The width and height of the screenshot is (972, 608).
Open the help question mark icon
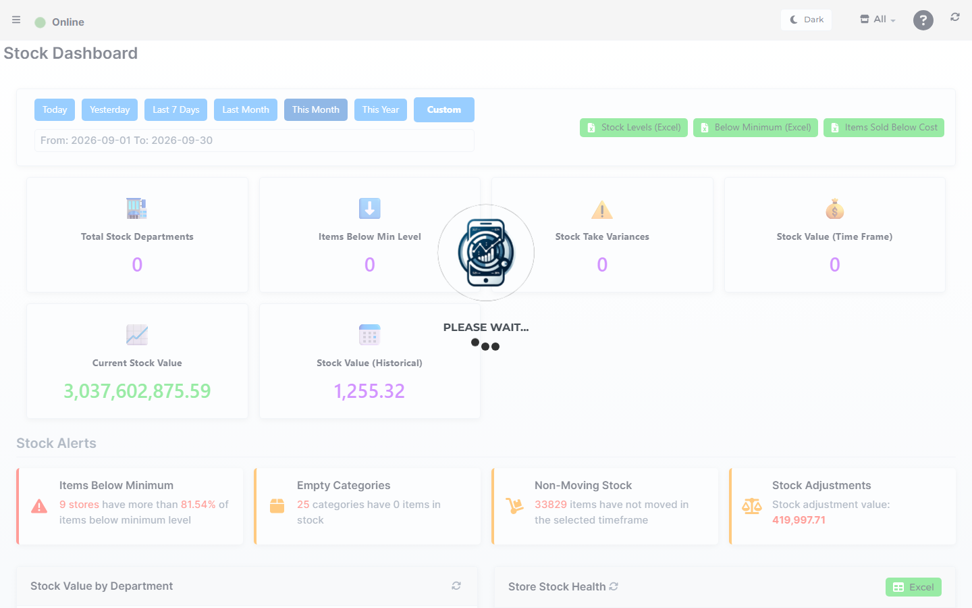[x=923, y=20]
